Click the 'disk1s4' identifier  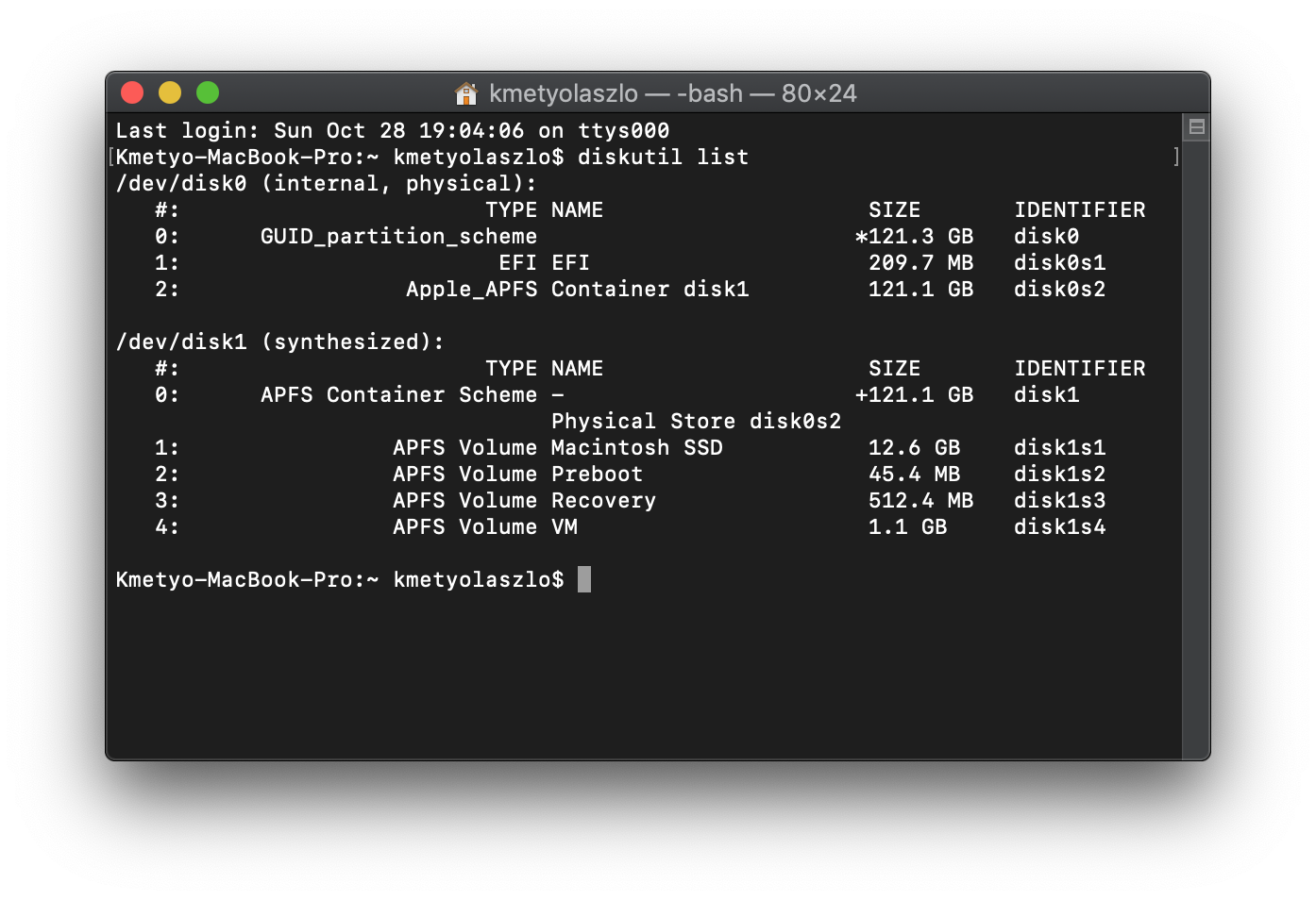coord(1060,527)
